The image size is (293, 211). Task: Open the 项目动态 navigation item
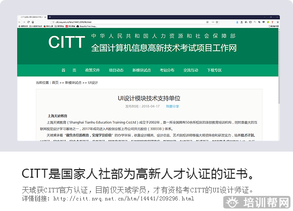click(116, 70)
